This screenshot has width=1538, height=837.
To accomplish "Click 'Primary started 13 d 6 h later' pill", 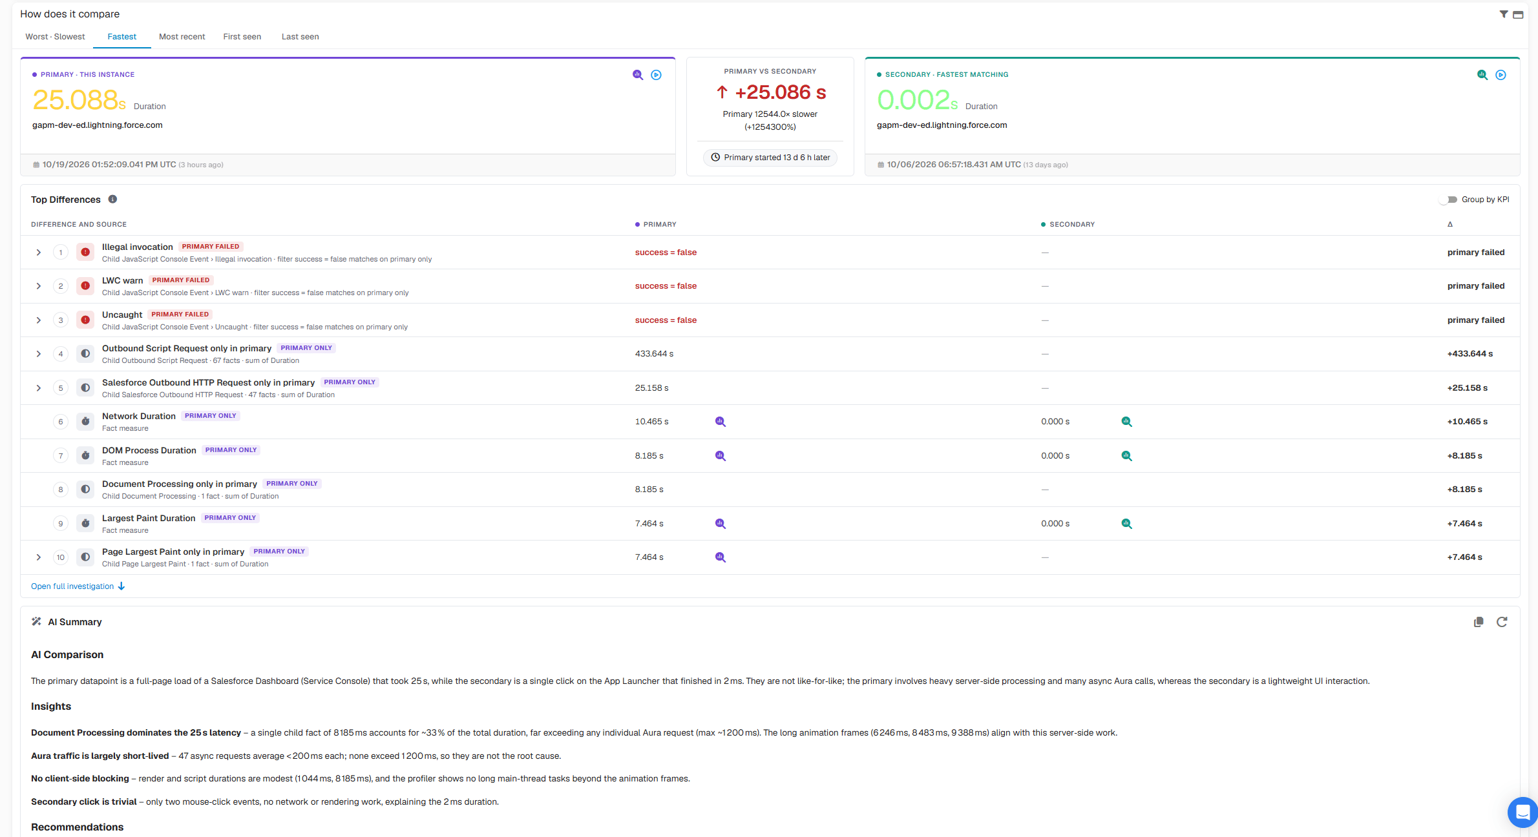I will [x=770, y=158].
